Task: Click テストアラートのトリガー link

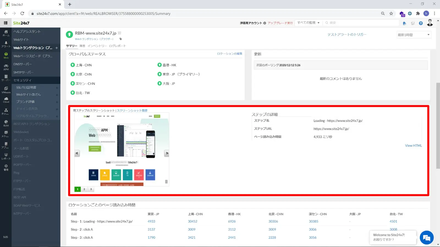Action: (347, 35)
